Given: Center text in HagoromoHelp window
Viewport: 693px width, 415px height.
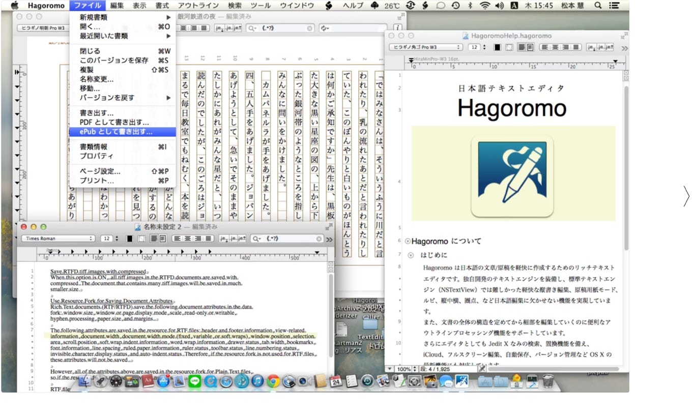Looking at the screenshot, I should pos(555,47).
